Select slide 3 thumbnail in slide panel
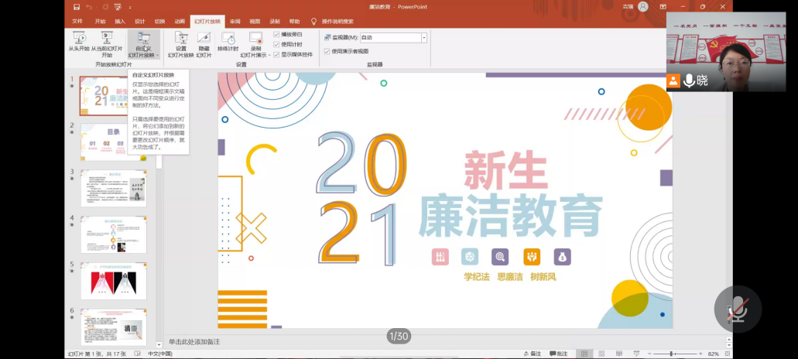The height and width of the screenshot is (359, 798). click(x=113, y=188)
